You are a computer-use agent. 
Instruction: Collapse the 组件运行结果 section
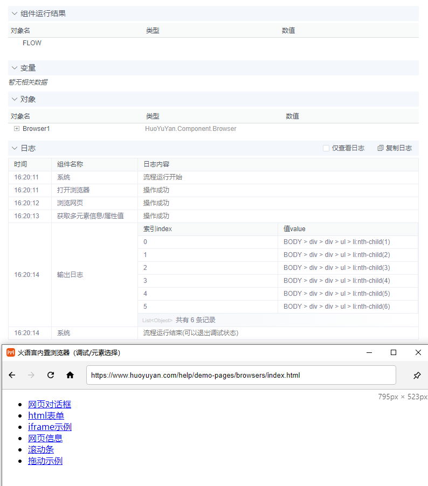point(14,13)
